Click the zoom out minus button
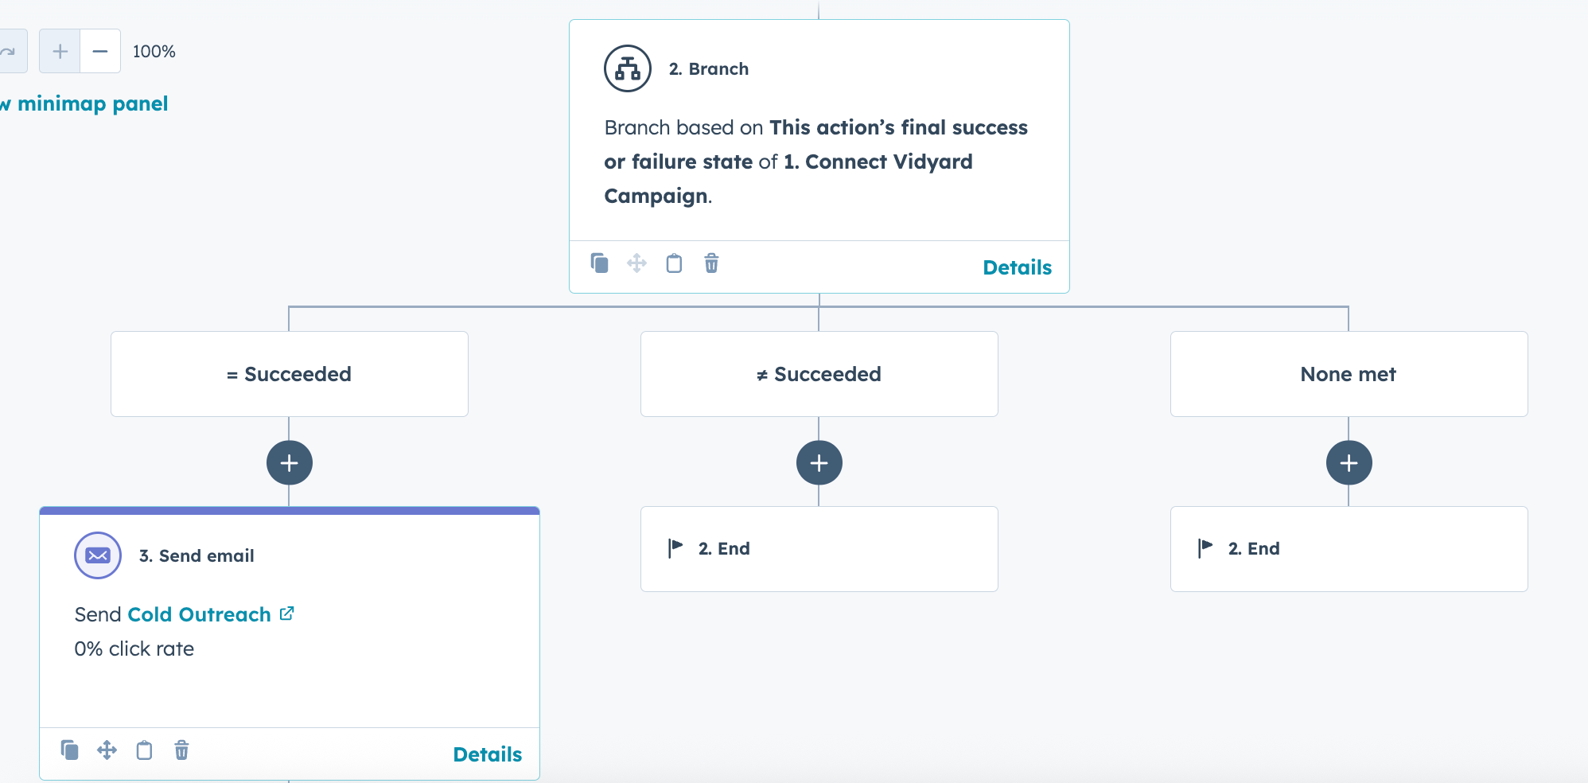 pyautogui.click(x=100, y=52)
